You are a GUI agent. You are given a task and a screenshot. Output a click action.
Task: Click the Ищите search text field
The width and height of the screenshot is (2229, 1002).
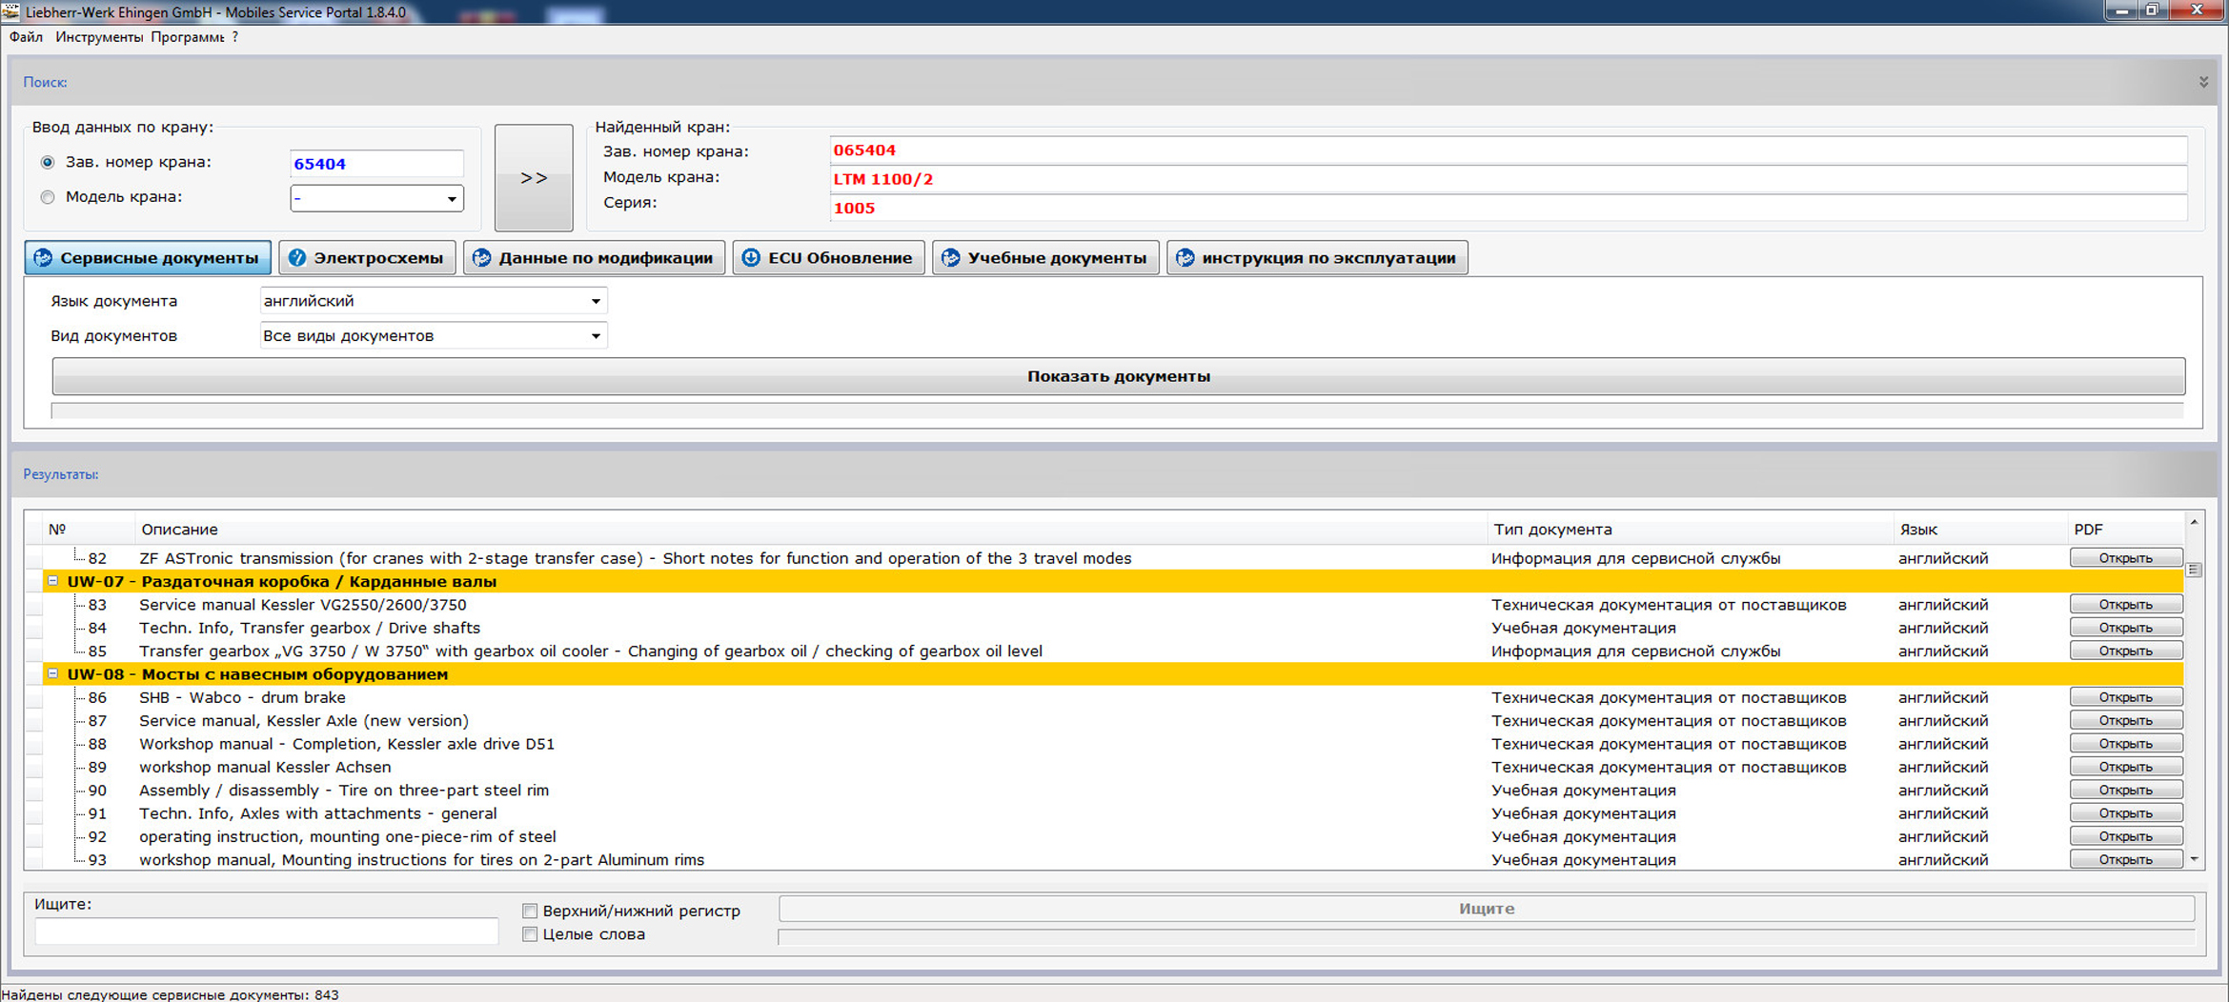coord(266,932)
